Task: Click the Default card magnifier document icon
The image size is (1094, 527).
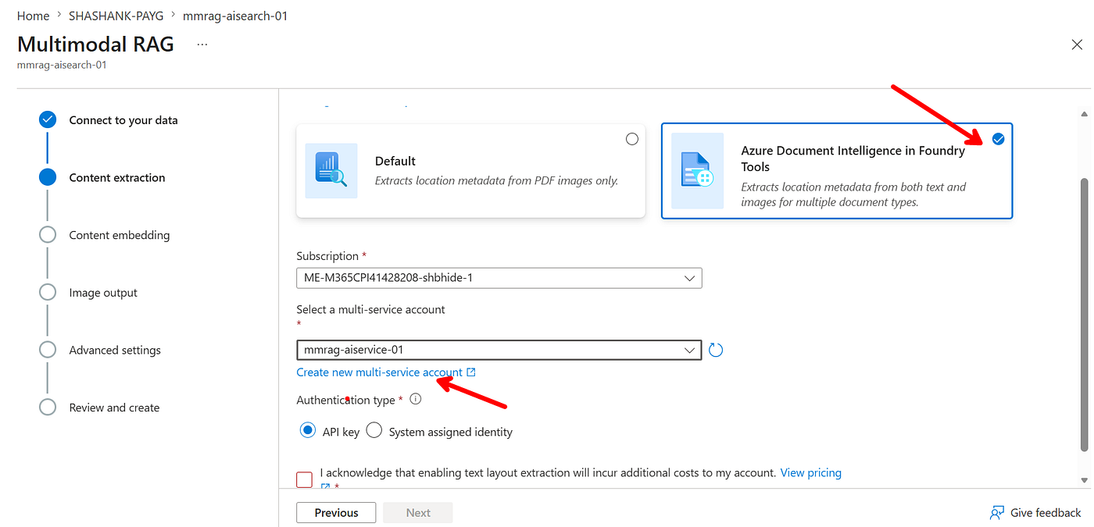Action: click(331, 170)
